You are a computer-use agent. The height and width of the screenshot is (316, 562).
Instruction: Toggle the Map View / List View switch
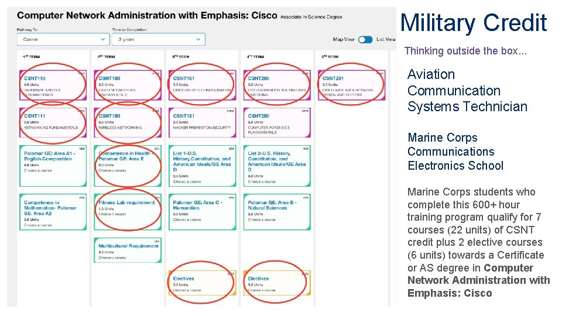(365, 39)
